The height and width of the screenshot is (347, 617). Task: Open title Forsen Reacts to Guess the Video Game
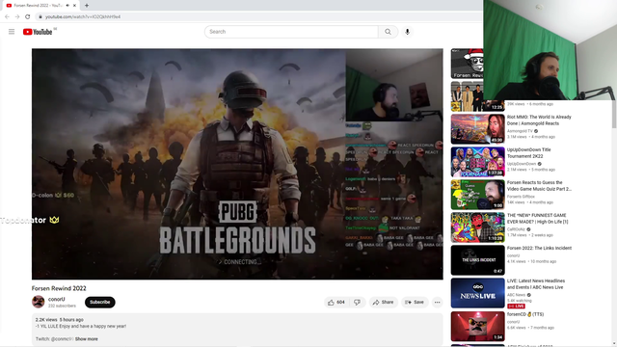pyautogui.click(x=539, y=186)
